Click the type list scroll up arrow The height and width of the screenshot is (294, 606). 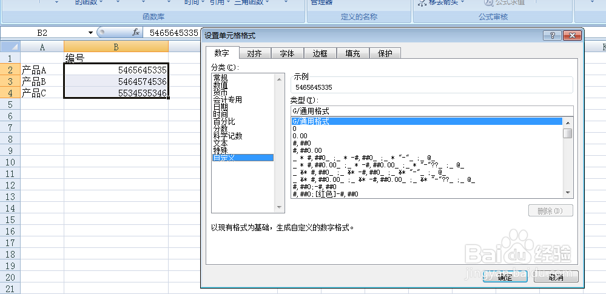coord(567,123)
